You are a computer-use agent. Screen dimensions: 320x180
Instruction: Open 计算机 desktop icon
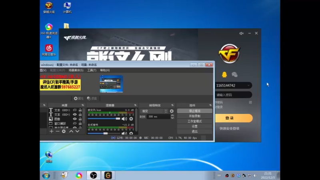(67, 8)
